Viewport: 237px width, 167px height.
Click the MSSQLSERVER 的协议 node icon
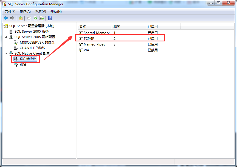(16, 43)
